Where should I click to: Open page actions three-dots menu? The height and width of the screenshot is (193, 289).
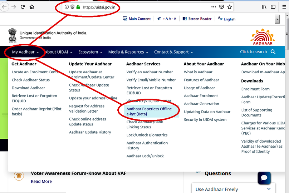click(214, 7)
